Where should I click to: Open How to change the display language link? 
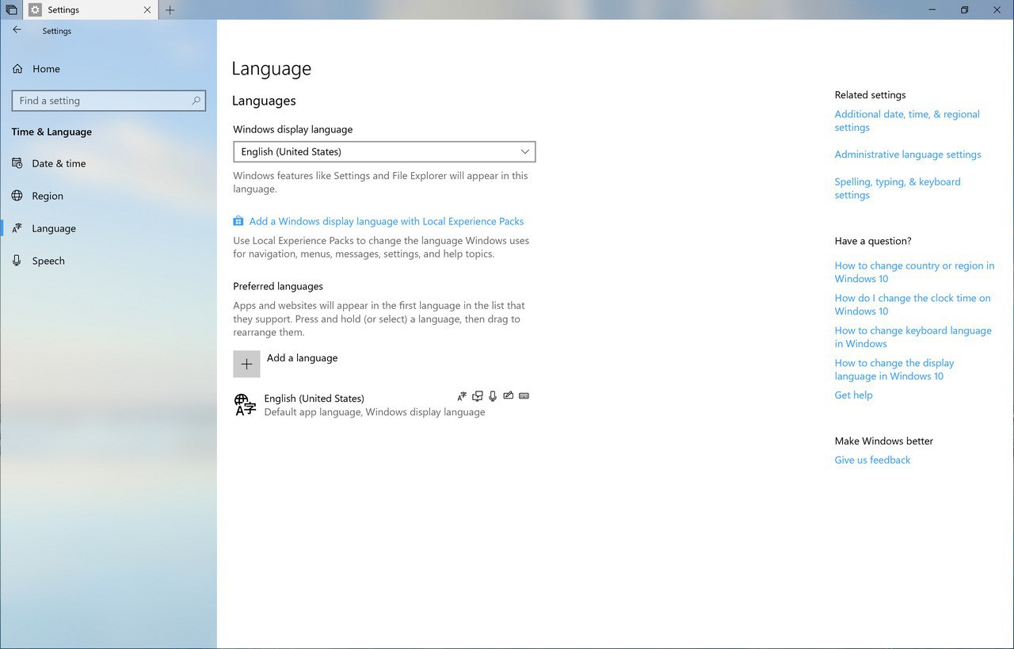tap(894, 369)
